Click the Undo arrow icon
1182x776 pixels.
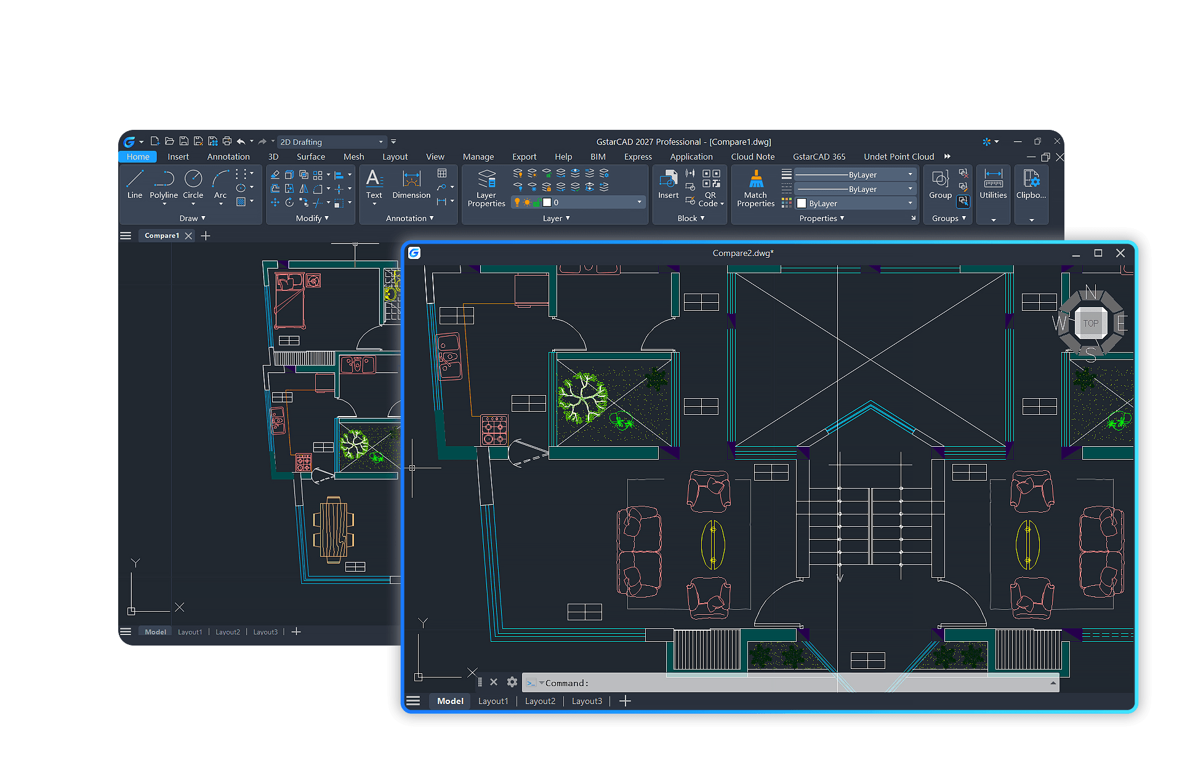pos(241,142)
